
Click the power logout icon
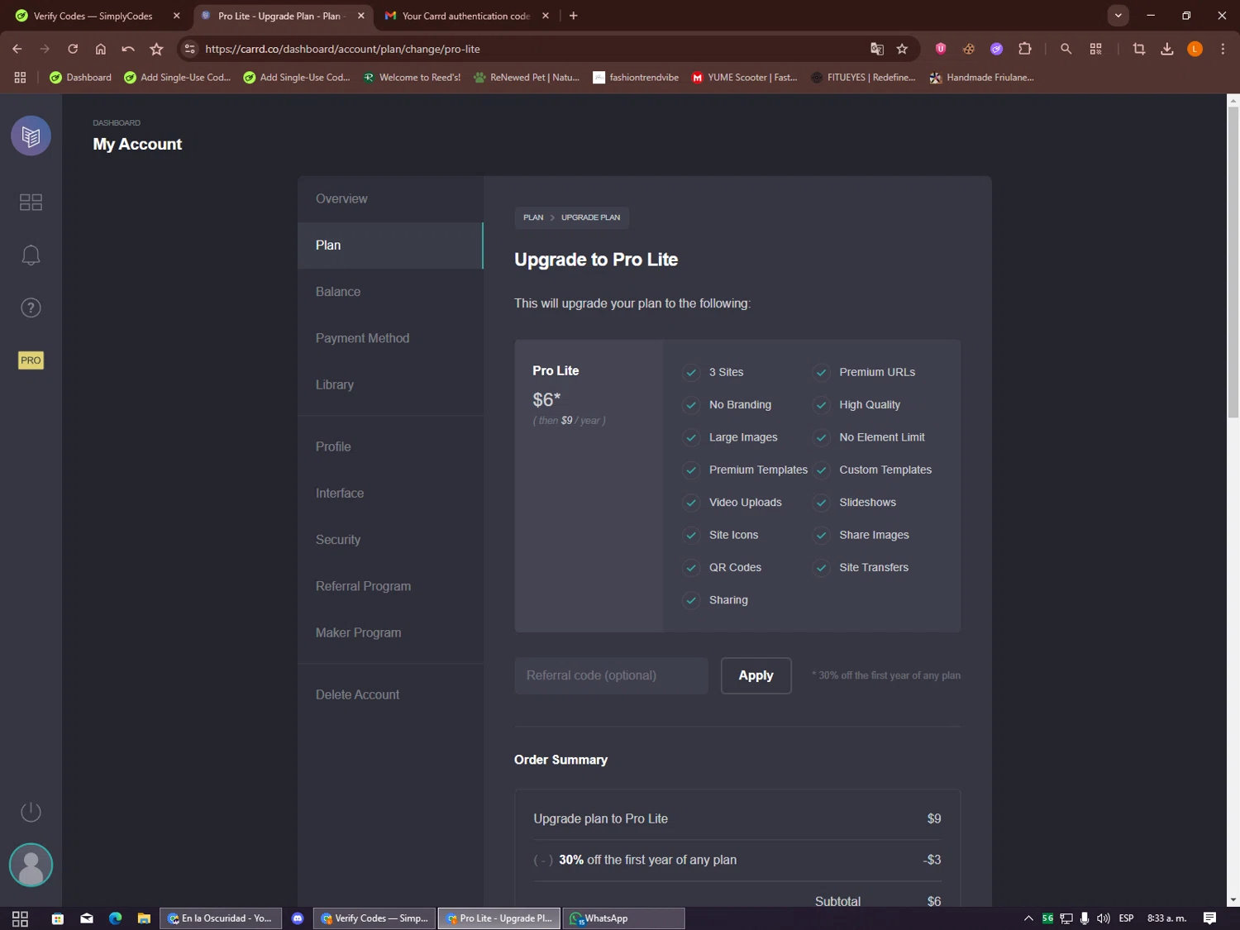click(31, 812)
